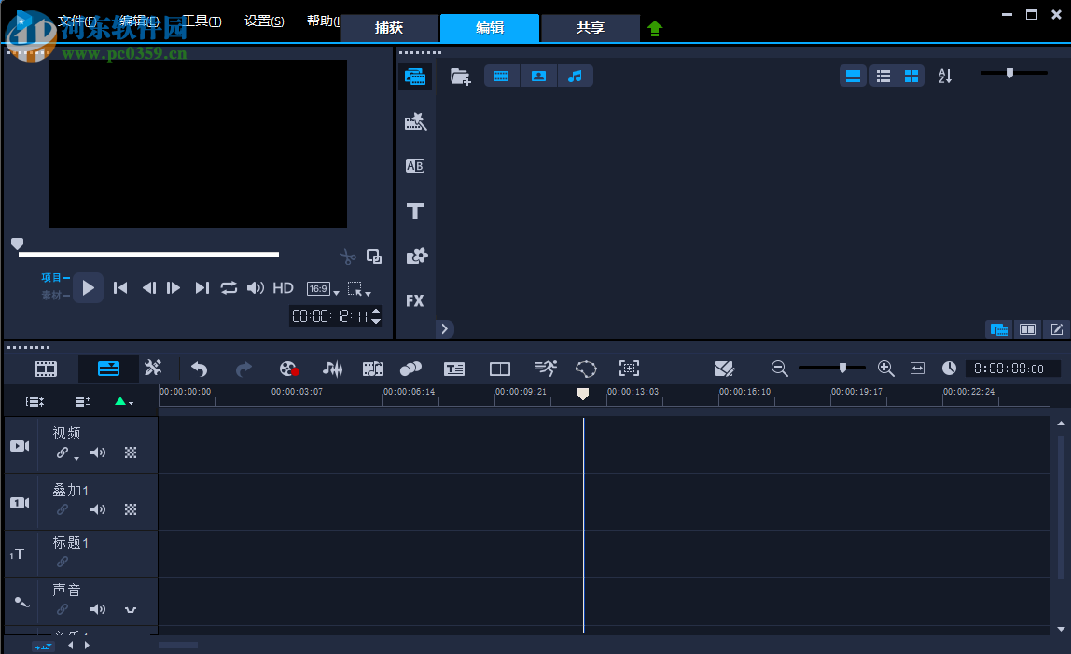Click the green upload arrow icon

[x=655, y=29]
